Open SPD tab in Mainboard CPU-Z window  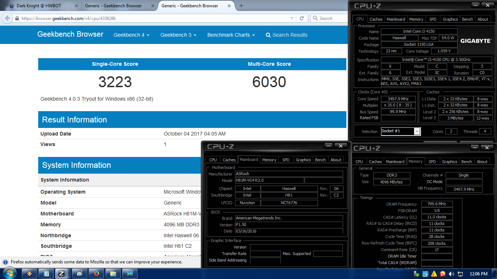[286, 160]
